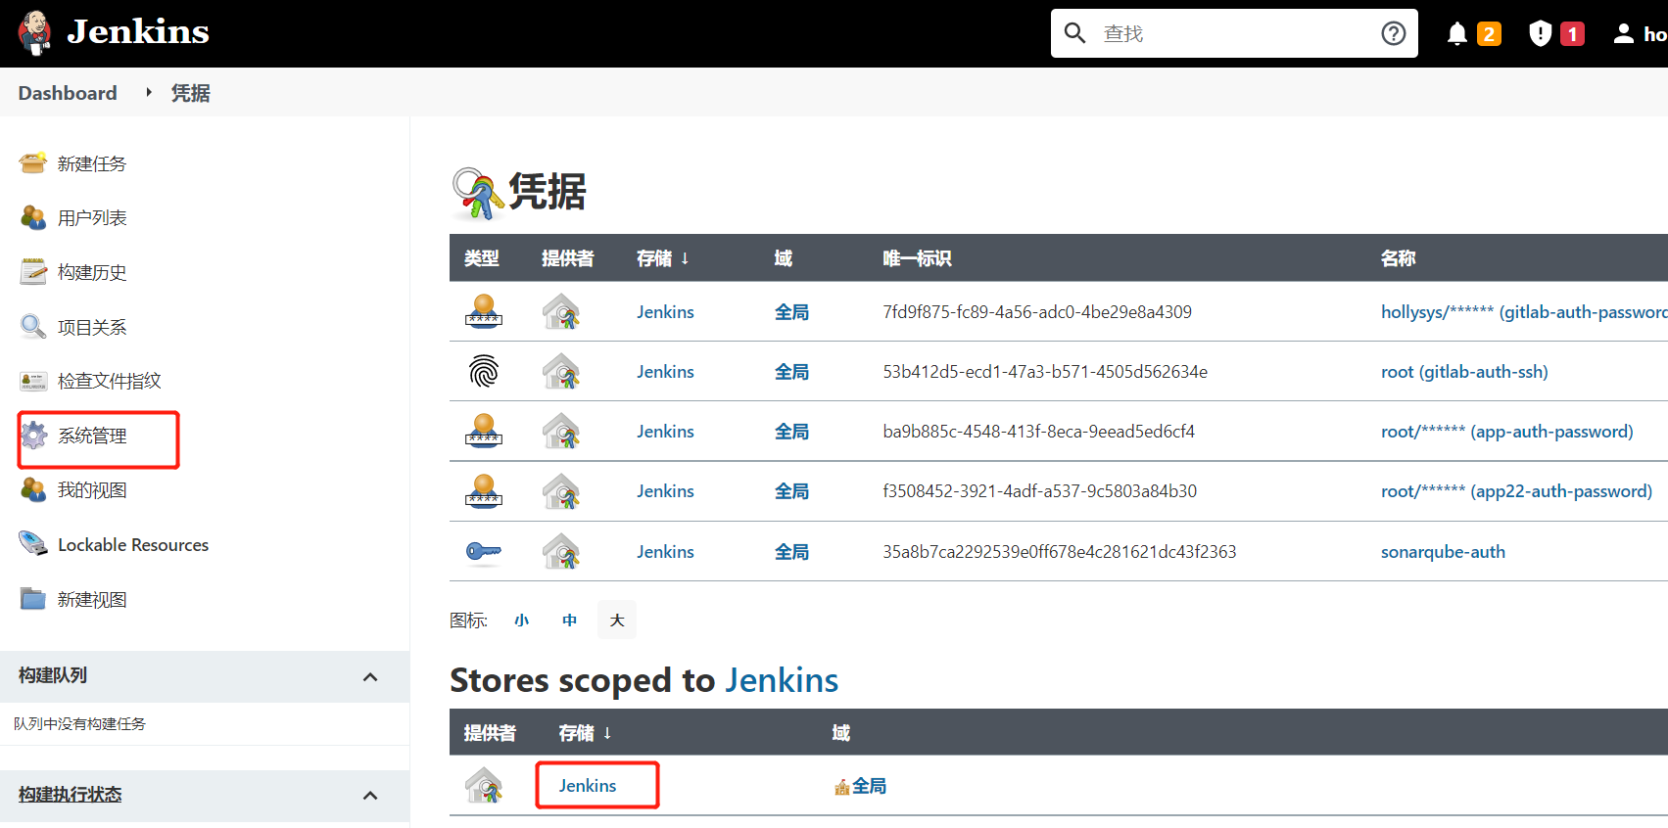Click the Jenkins butler logo
The image size is (1668, 828).
pos(35,32)
